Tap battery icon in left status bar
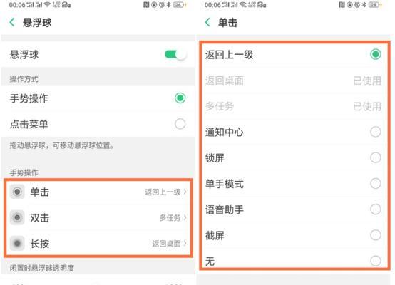The image size is (395, 285). tap(179, 5)
